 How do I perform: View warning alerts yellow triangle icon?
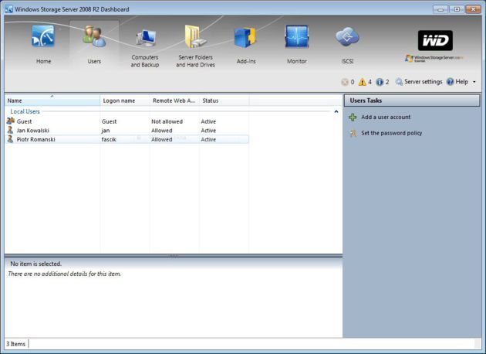pos(362,82)
